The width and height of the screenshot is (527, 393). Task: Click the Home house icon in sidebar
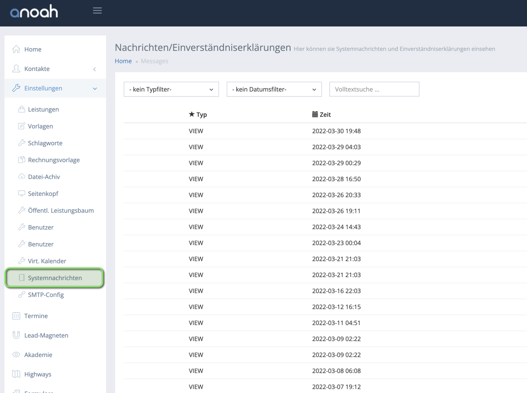(16, 49)
